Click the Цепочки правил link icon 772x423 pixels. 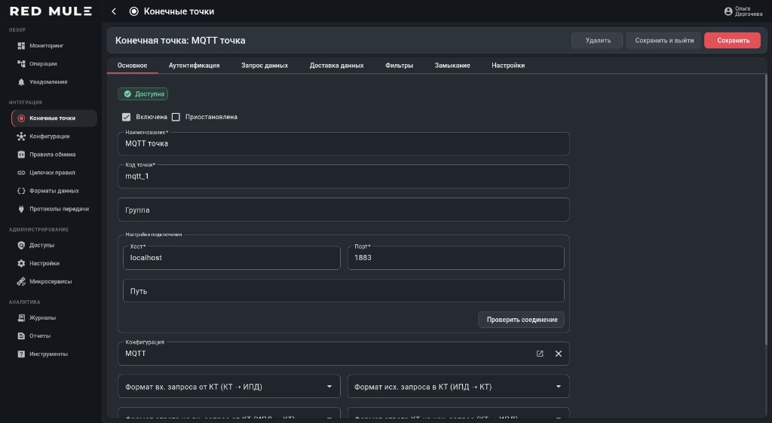pyautogui.click(x=21, y=173)
